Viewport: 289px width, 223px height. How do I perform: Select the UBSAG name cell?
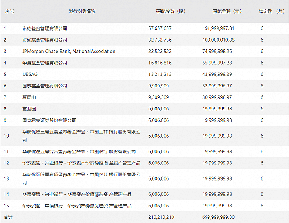point(30,74)
